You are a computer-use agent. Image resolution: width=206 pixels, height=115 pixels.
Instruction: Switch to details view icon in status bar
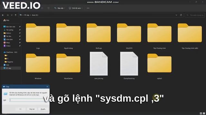tap(201, 113)
